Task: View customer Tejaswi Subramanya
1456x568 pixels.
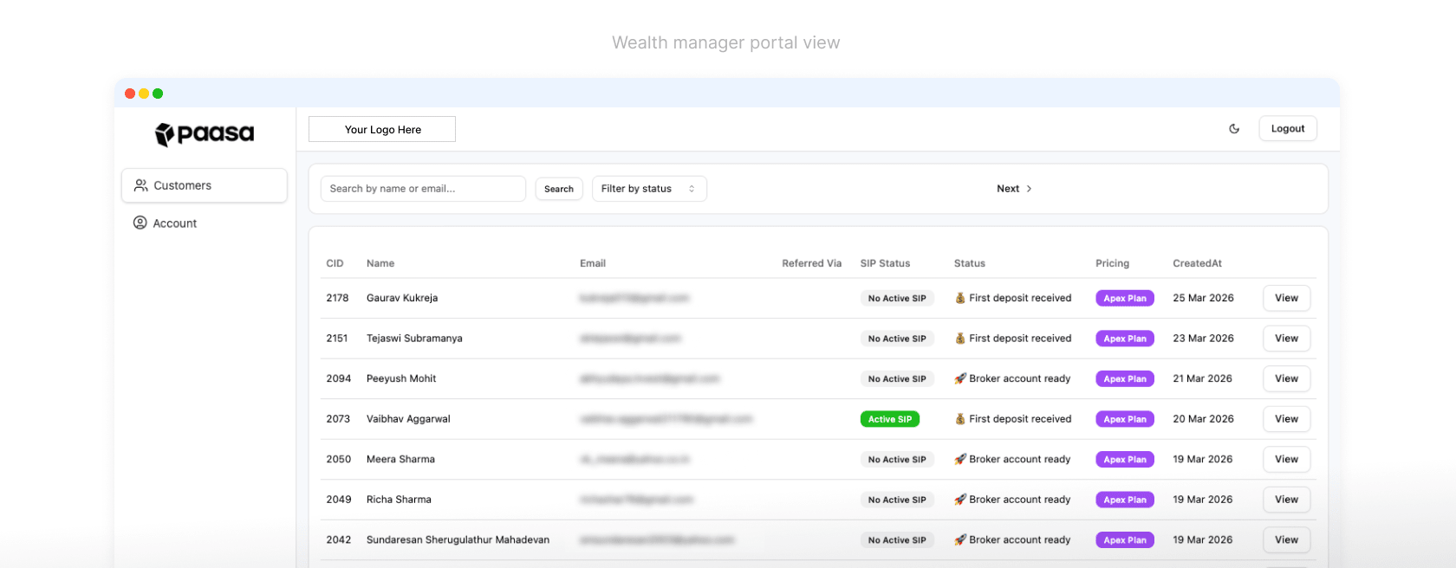Action: 1287,339
